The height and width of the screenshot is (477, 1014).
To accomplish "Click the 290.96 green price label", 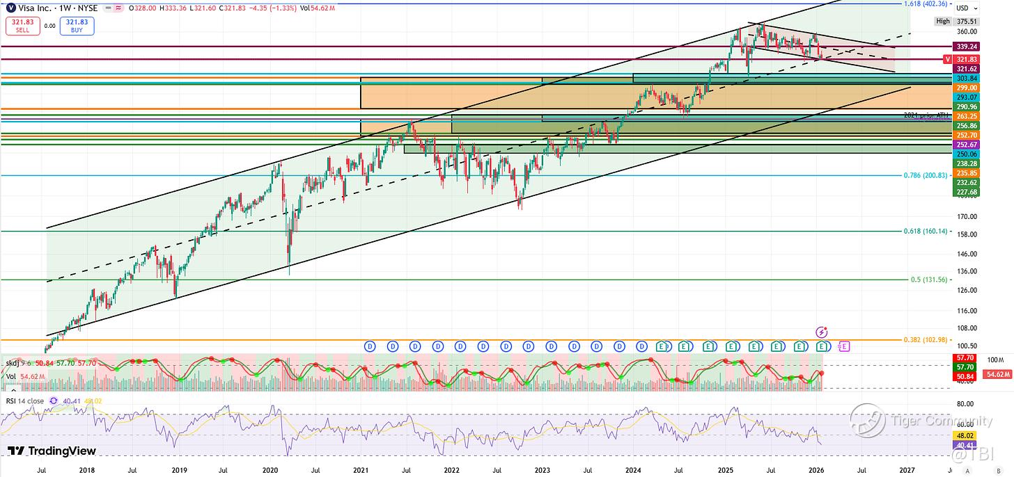I will click(x=965, y=107).
